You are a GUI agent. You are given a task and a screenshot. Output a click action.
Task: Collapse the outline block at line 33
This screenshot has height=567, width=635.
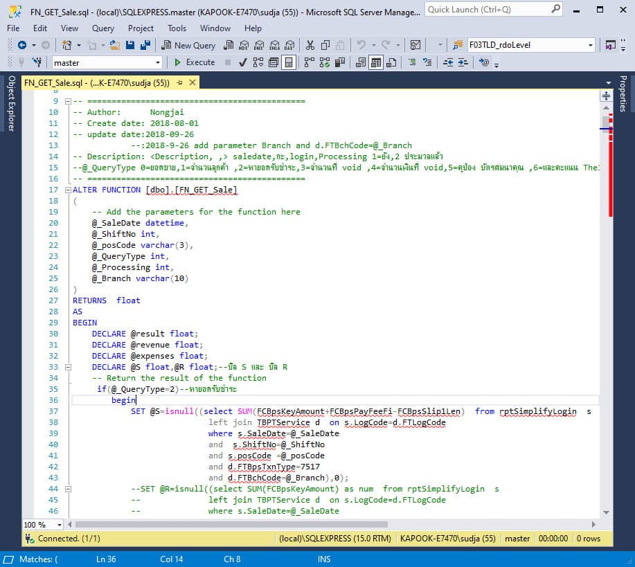(68, 368)
